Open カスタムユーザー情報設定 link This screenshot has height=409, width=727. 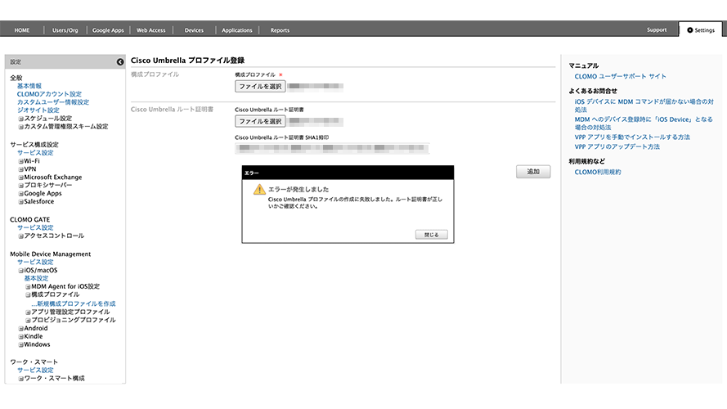pos(53,102)
